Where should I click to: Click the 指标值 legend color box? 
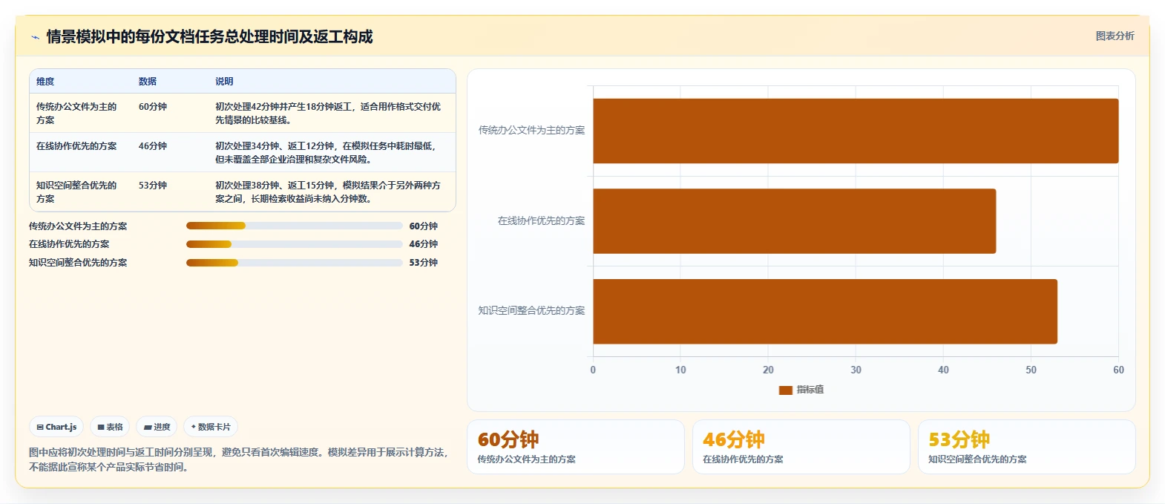(x=786, y=390)
